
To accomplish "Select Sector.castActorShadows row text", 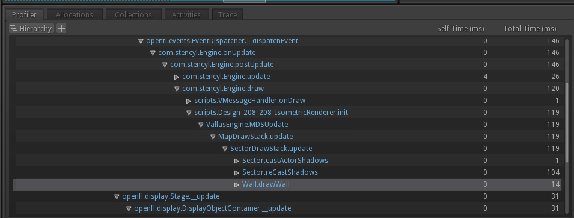I will point(285,161).
